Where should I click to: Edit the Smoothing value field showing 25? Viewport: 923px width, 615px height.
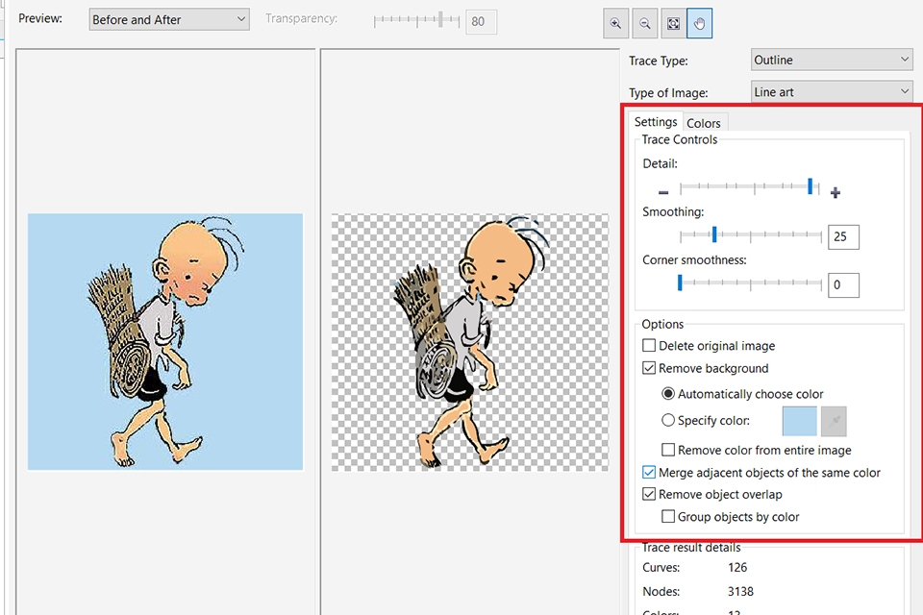click(x=843, y=236)
